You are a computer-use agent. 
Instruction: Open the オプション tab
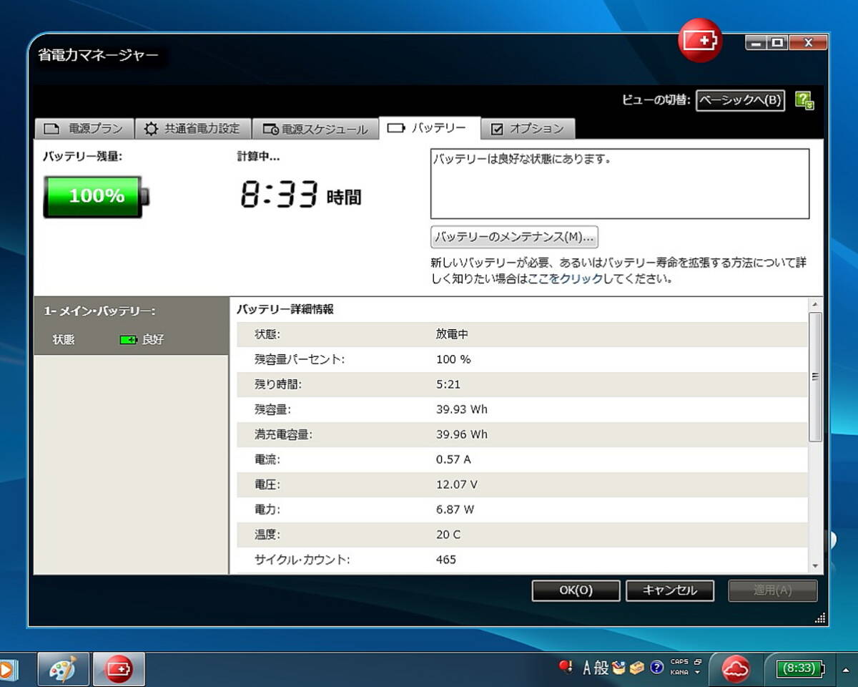[x=528, y=129]
